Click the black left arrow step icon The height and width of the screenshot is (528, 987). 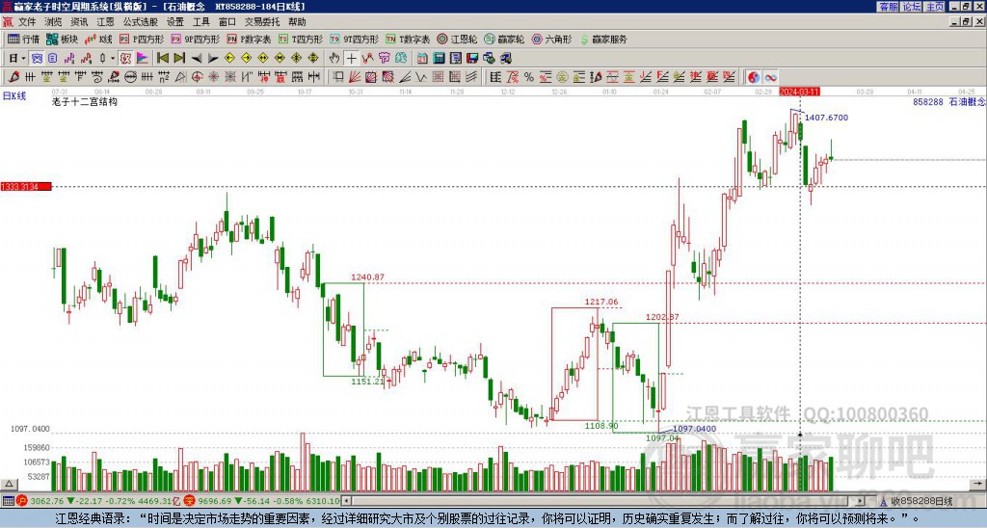(197, 59)
